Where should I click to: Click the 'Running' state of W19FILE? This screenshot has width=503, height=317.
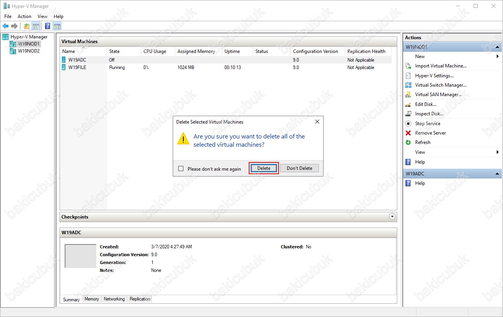click(x=117, y=67)
